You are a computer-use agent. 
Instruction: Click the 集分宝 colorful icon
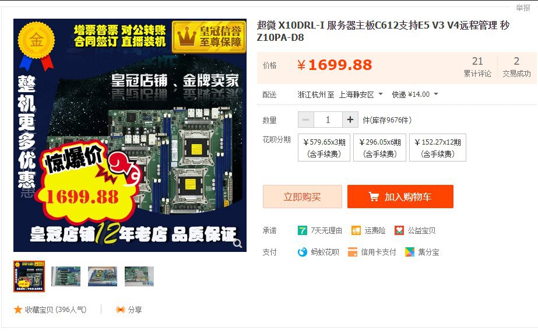click(410, 252)
